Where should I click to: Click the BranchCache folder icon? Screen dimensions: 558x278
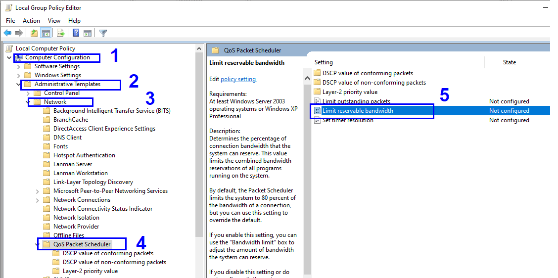[x=46, y=120]
